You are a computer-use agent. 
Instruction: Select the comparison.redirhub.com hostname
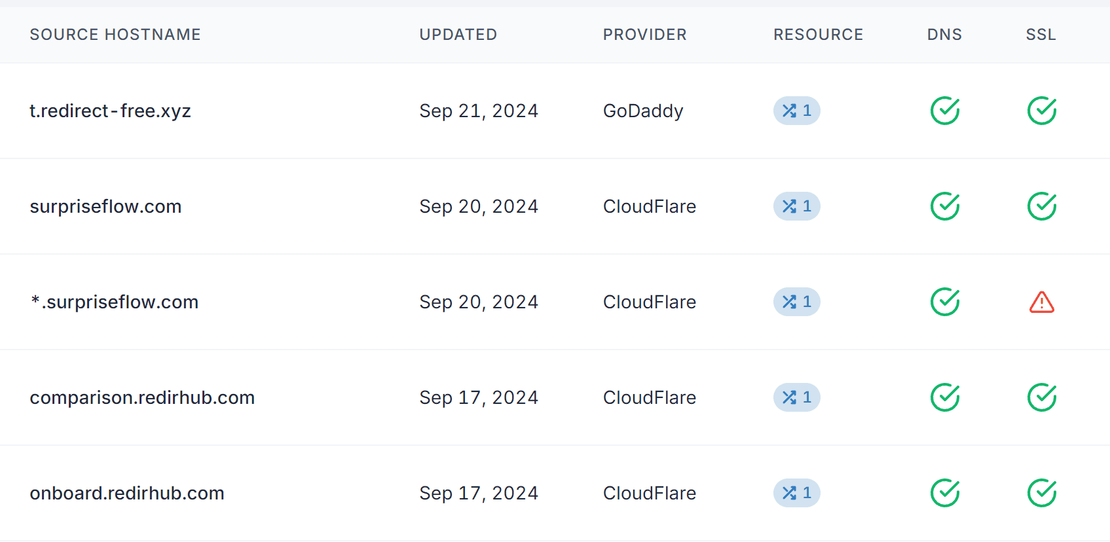pyautogui.click(x=142, y=398)
